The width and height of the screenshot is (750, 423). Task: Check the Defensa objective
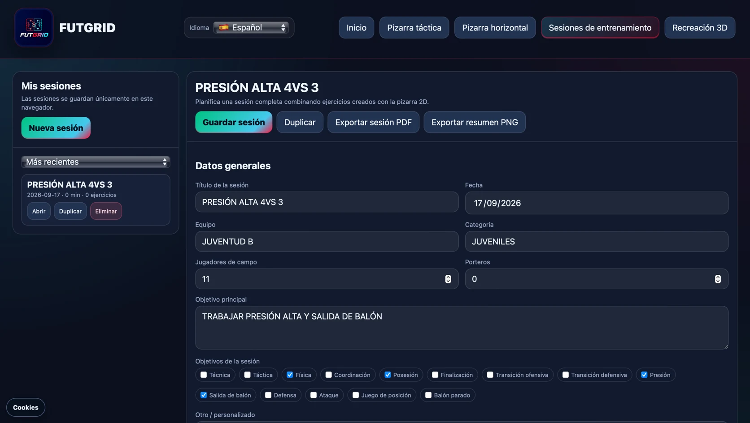(x=268, y=395)
